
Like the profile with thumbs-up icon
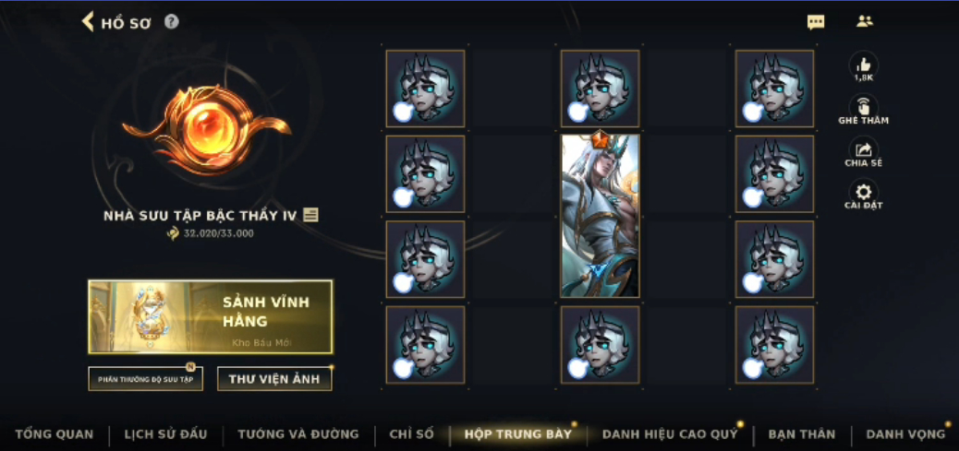pos(864,66)
